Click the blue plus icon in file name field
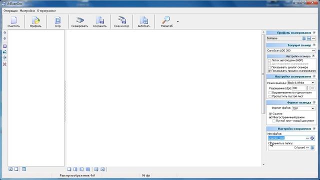320x180 pixels. point(312,138)
